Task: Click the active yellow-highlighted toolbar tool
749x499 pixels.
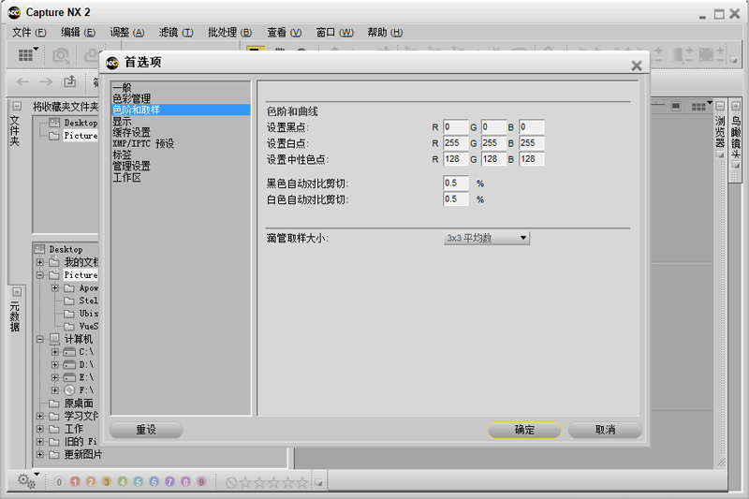Action: pyautogui.click(x=256, y=49)
